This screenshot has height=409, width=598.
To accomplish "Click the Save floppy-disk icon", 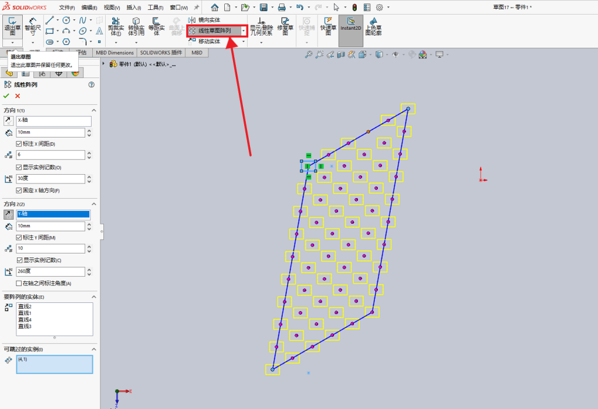I will pos(263,7).
